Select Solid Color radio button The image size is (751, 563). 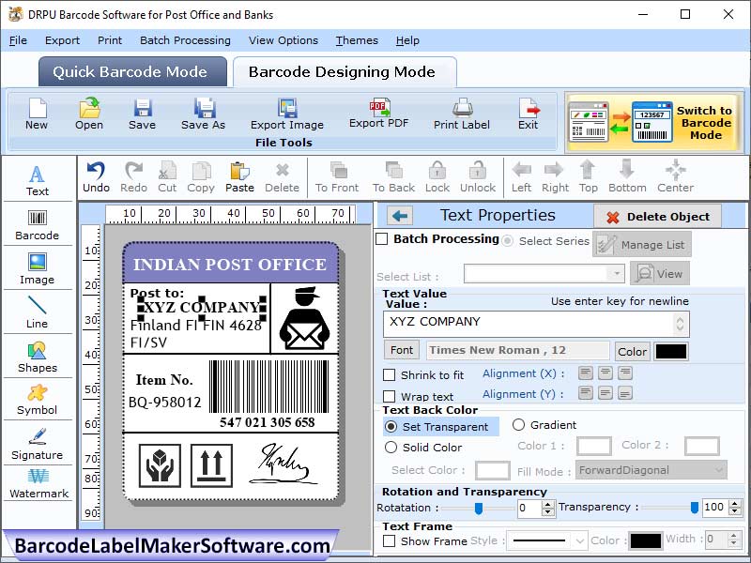coord(391,448)
